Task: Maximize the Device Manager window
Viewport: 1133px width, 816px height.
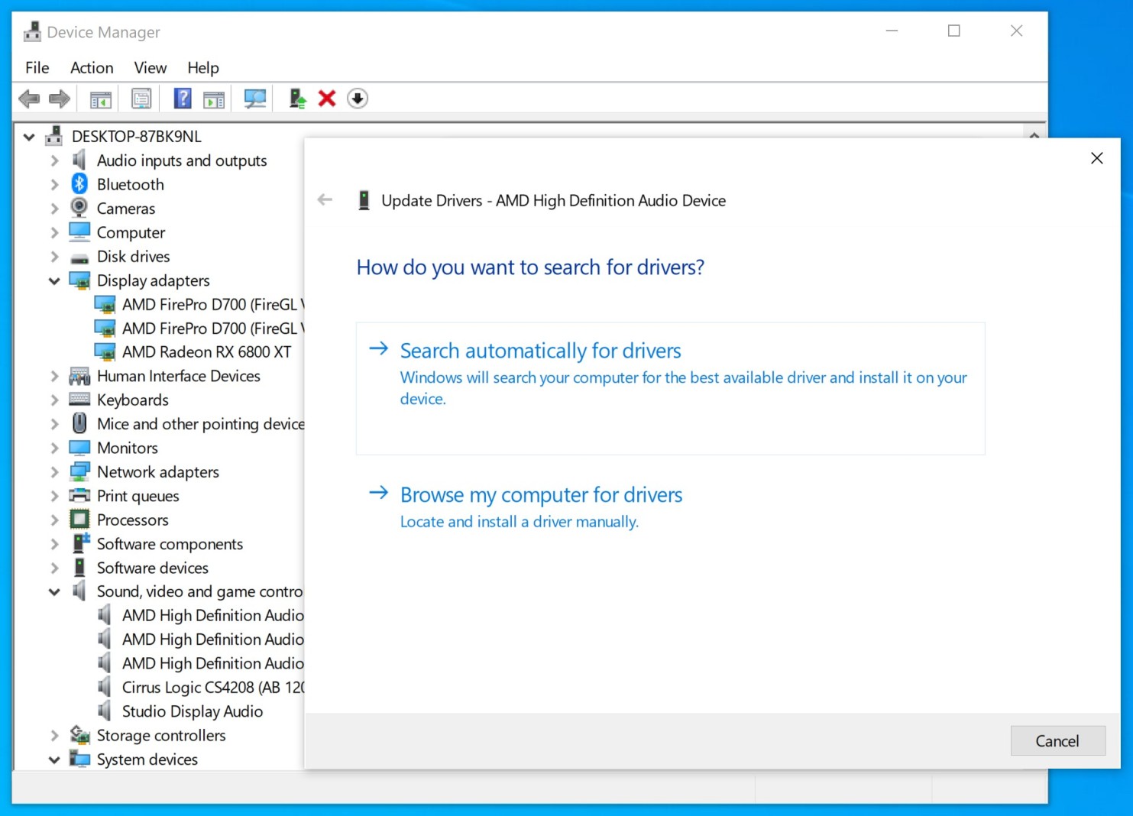Action: click(x=954, y=31)
